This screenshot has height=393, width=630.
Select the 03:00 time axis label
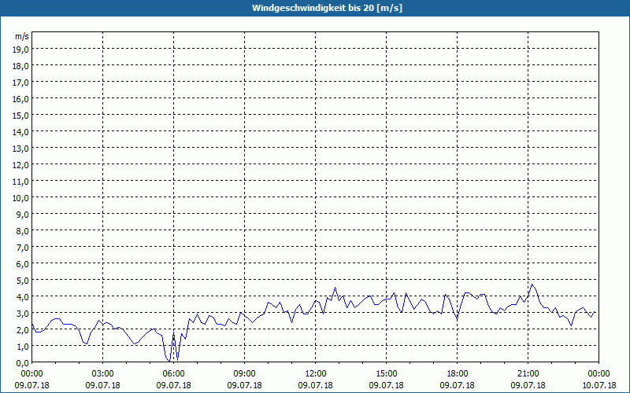[103, 374]
